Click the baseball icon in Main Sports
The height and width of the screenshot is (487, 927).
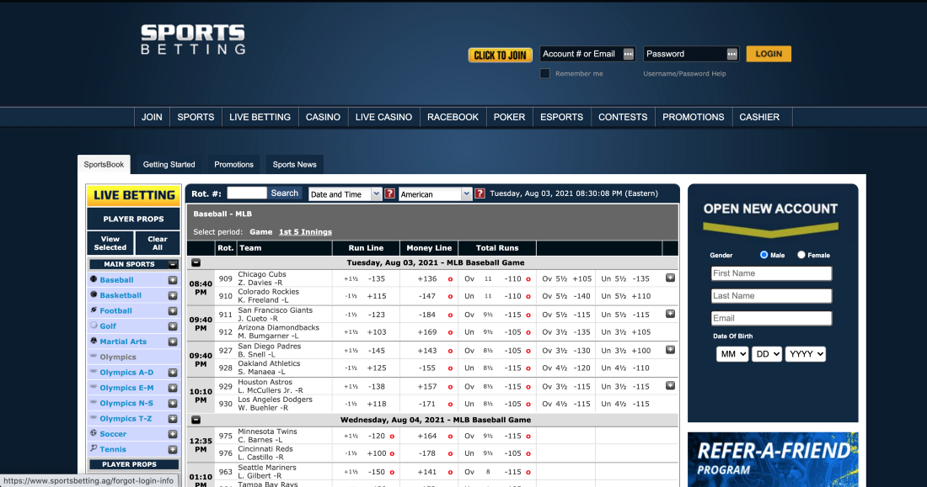94,279
